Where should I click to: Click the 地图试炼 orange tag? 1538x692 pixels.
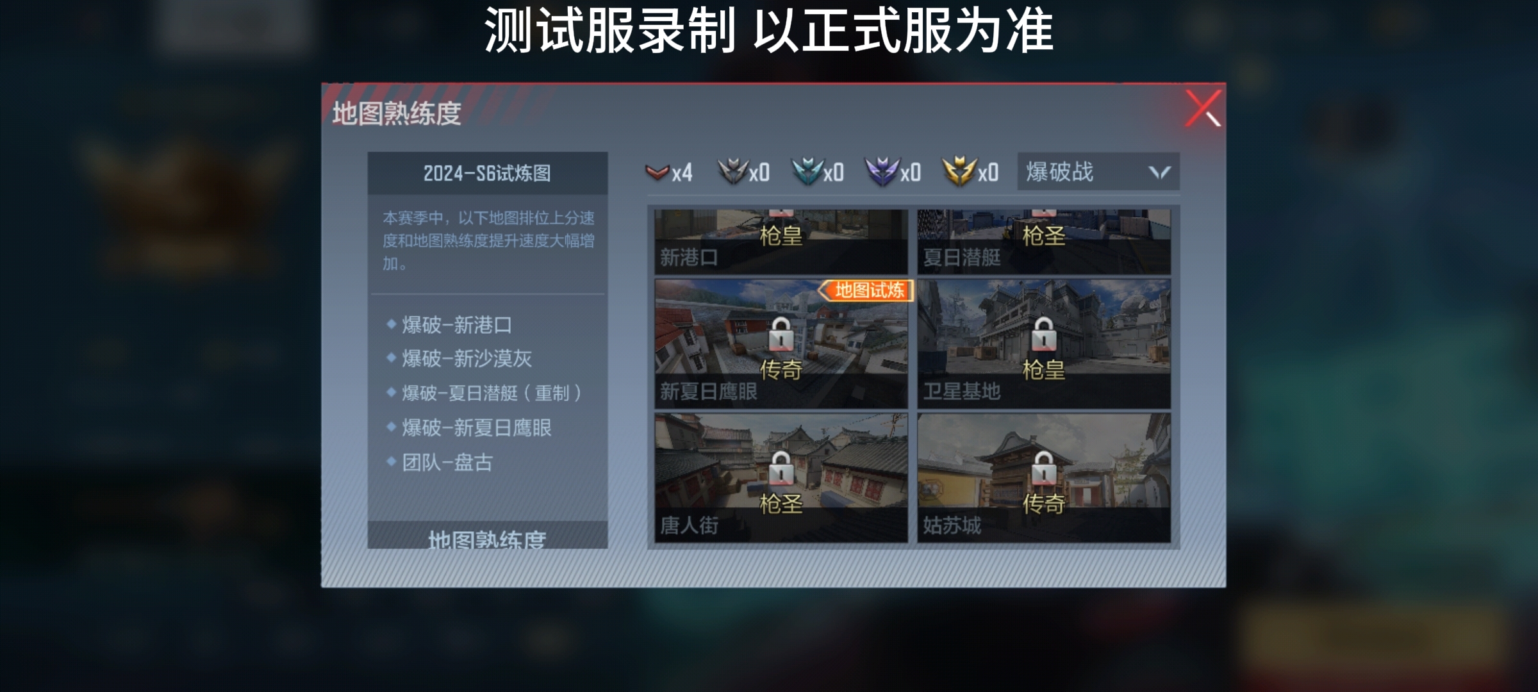[866, 290]
